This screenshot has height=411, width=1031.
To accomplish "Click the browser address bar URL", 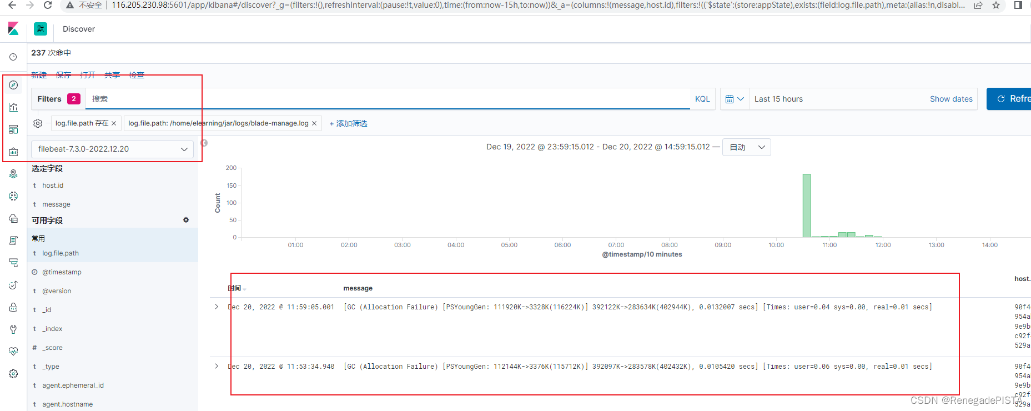I will 539,5.
